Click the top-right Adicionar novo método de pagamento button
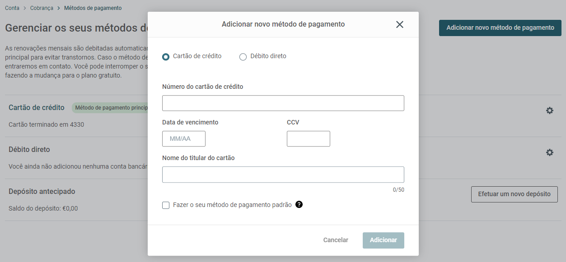The height and width of the screenshot is (262, 566). tap(500, 28)
